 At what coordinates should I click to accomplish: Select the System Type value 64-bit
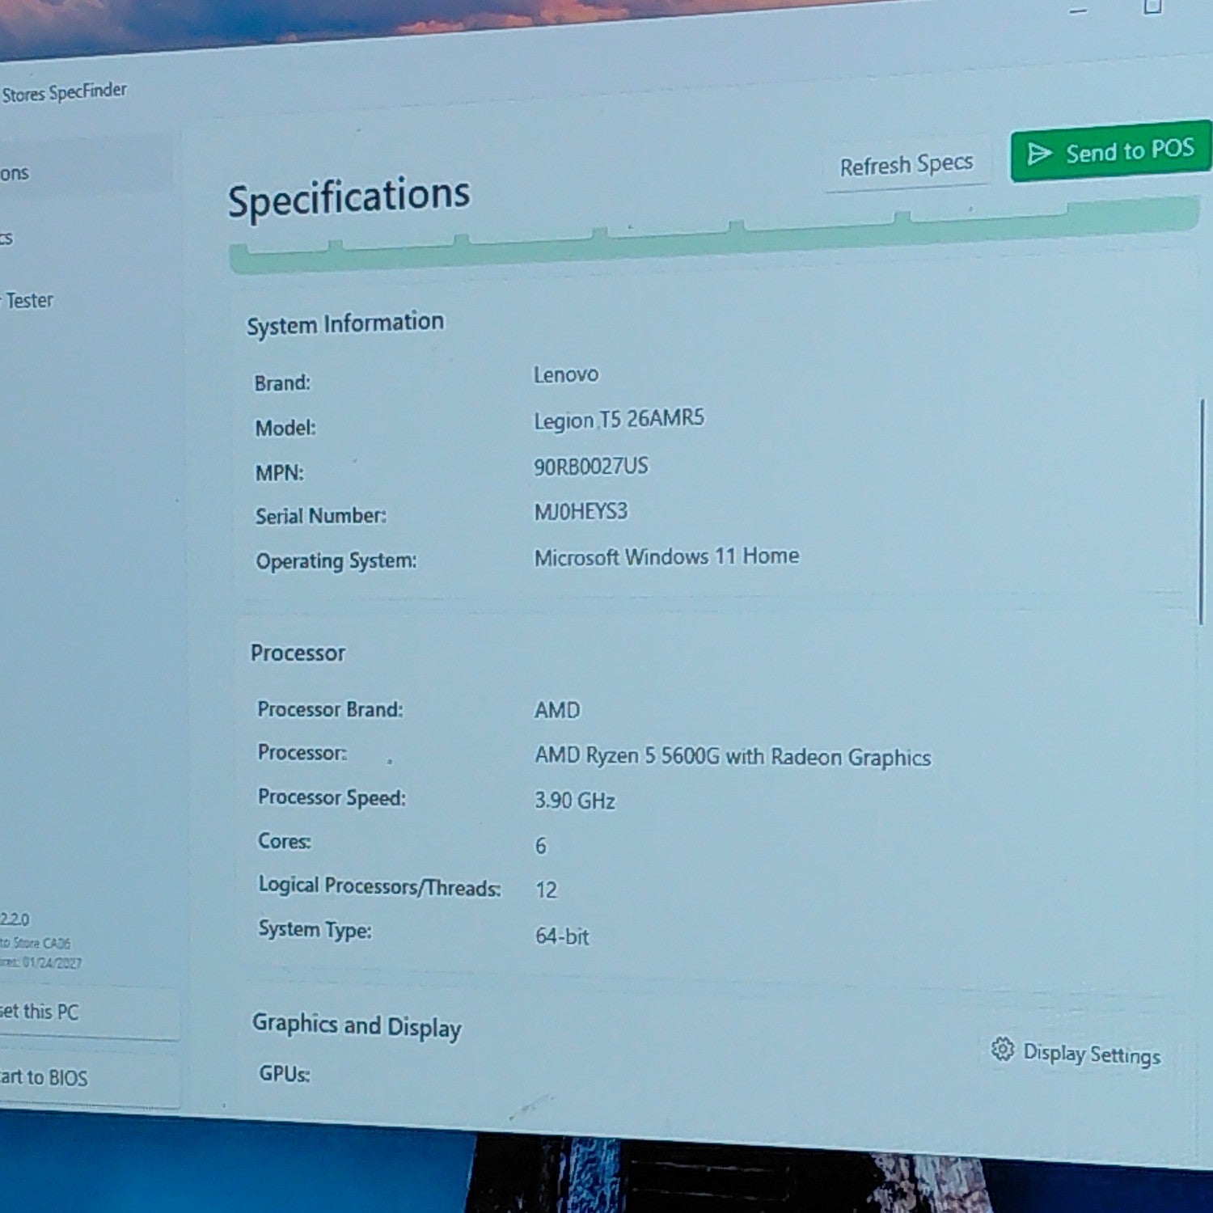coord(562,936)
